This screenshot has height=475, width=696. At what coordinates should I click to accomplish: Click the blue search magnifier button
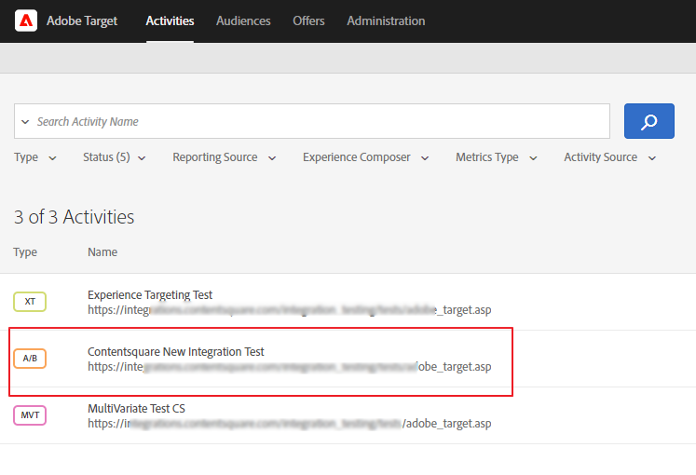(x=649, y=121)
